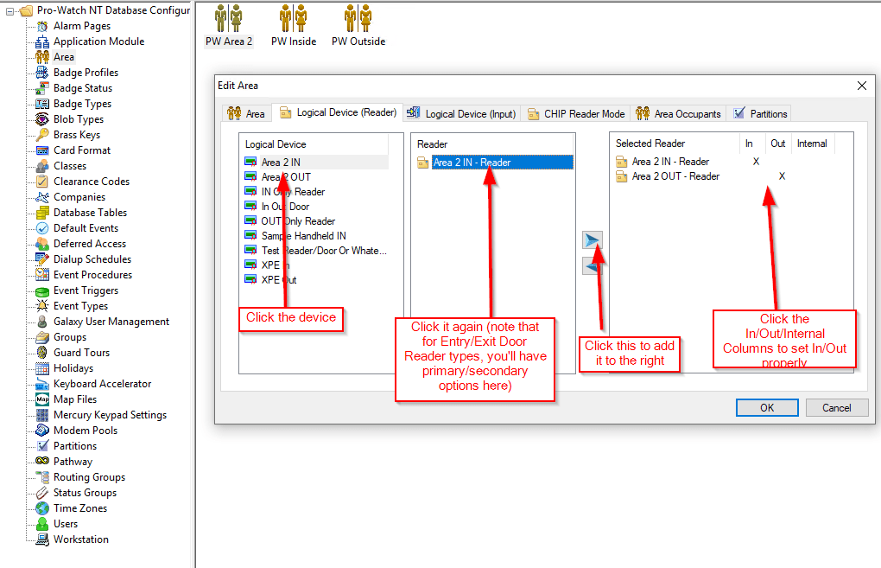Open Alarm Pages in the tree
Viewport: 881px width, 568px height.
[x=81, y=26]
